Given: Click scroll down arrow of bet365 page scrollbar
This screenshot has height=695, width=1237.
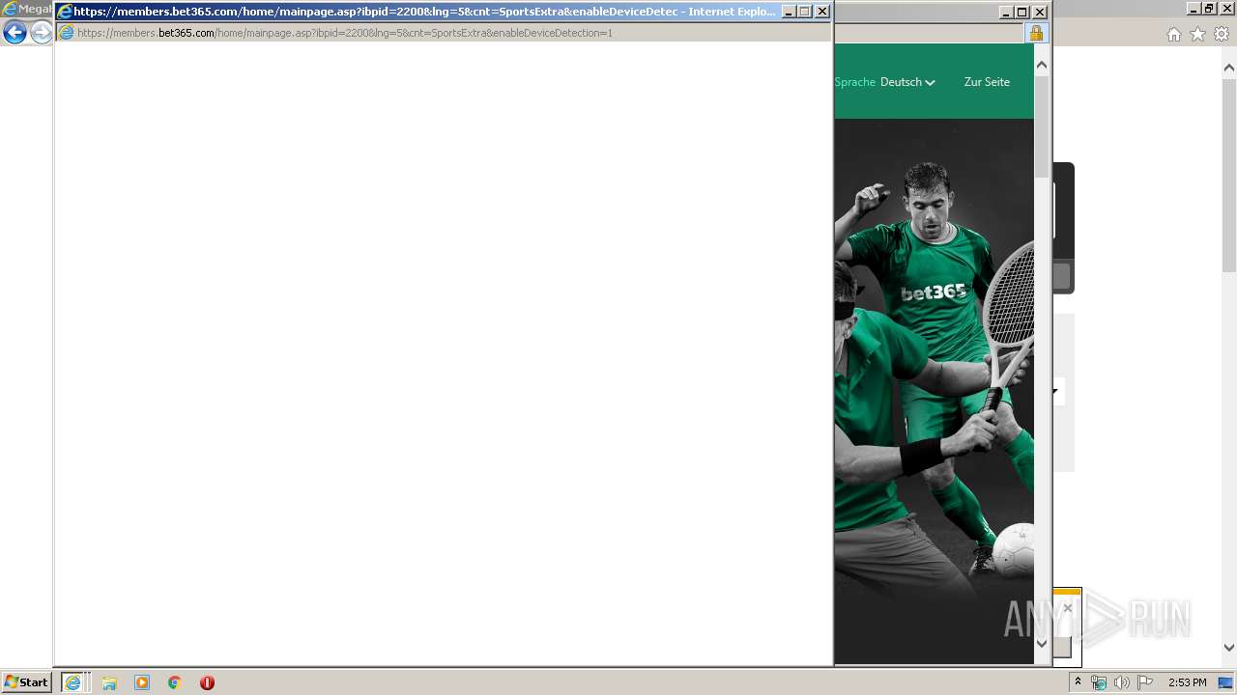Looking at the screenshot, I should click(x=1042, y=643).
